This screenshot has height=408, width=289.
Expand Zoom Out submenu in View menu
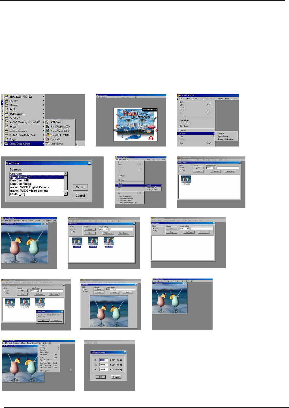49,350
